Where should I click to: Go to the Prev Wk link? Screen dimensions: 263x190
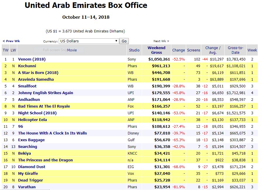click(11, 41)
